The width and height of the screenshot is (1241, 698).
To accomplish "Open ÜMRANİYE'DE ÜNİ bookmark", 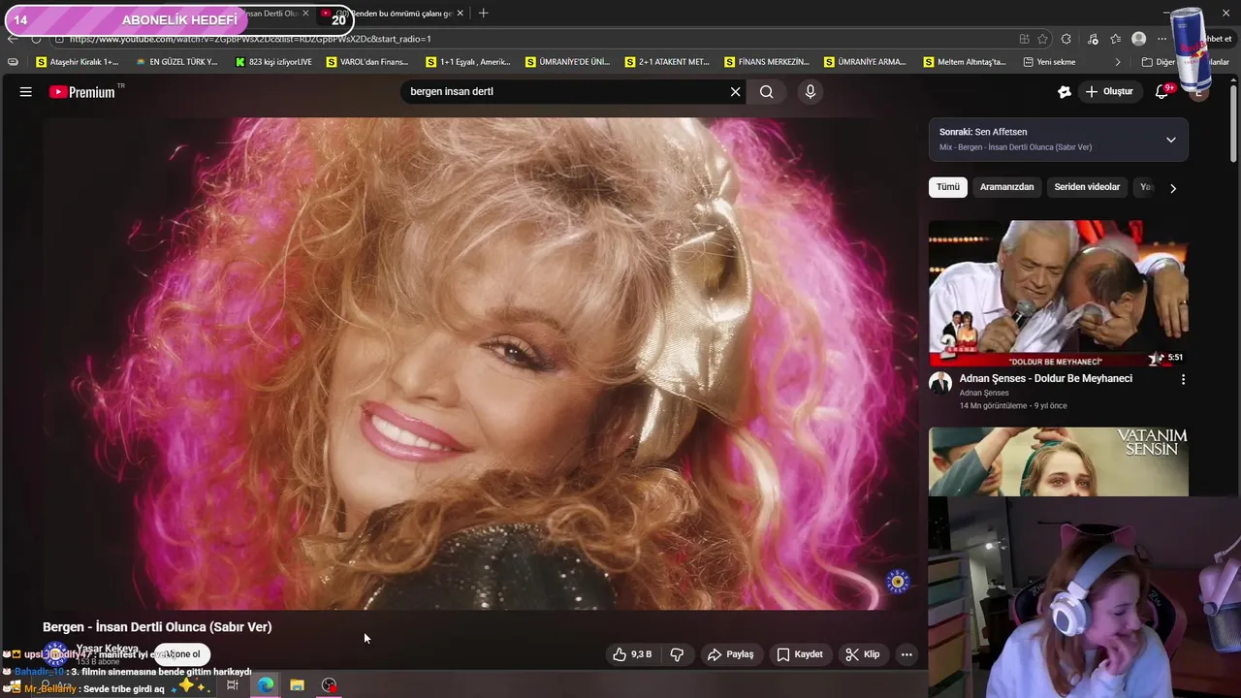I will coord(567,62).
